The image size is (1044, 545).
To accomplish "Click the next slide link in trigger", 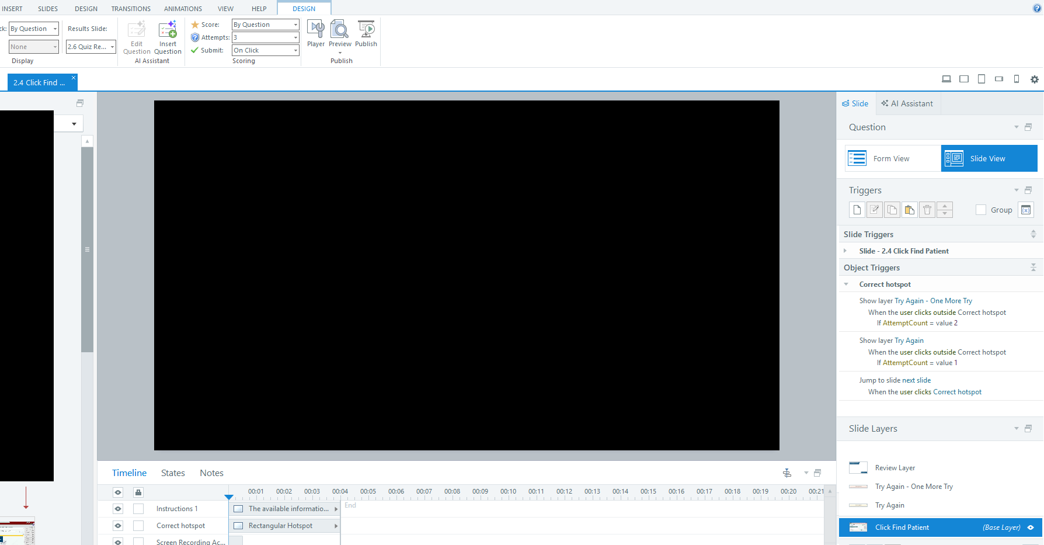I will pos(916,380).
